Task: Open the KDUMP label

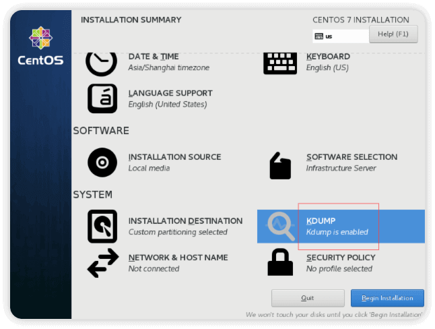Action: point(321,221)
